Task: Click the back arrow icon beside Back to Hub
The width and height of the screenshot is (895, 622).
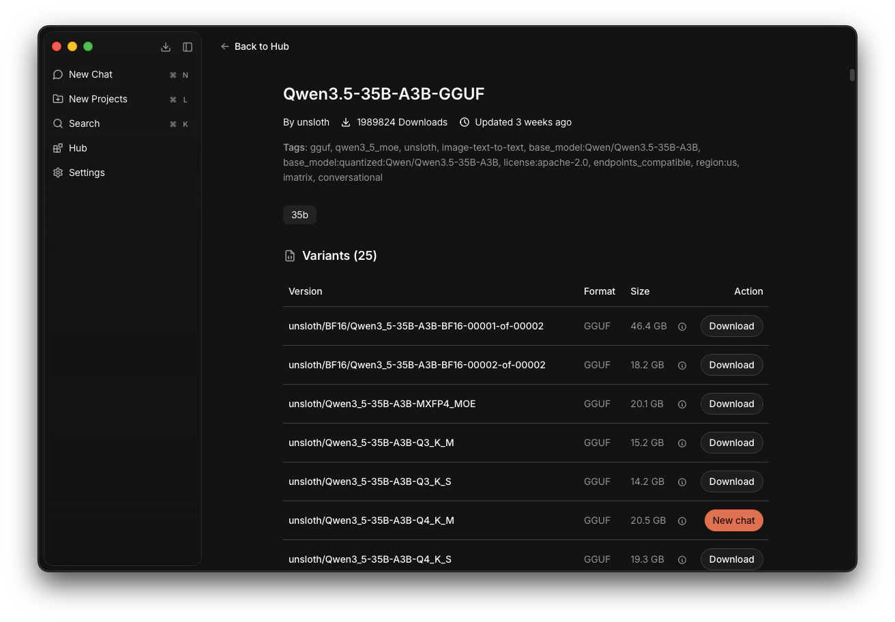Action: [225, 46]
